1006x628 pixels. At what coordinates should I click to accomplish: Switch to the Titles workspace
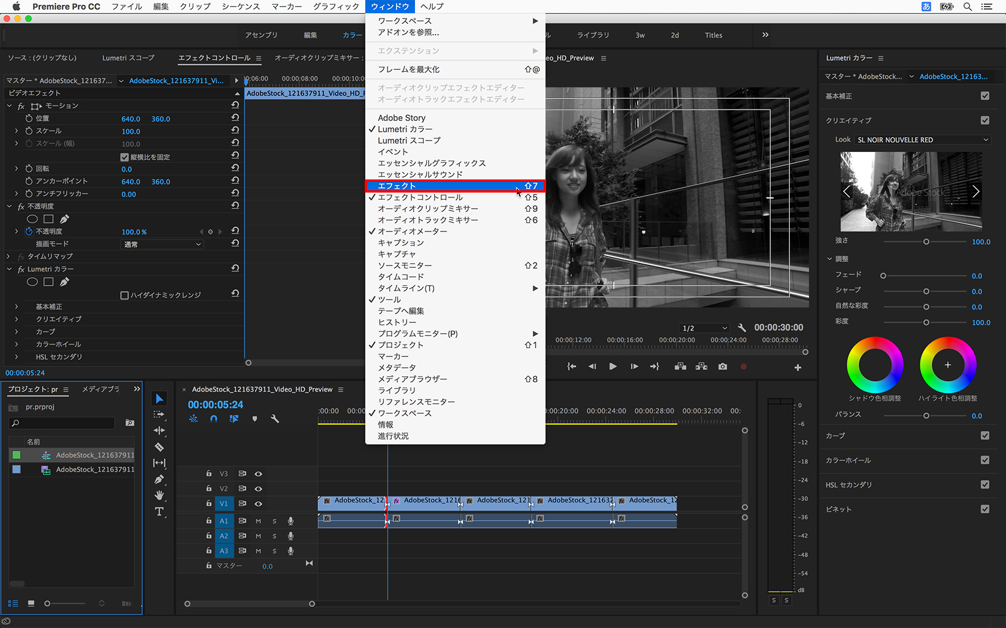pos(713,35)
